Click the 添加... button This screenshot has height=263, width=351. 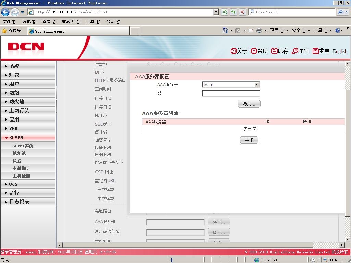click(x=249, y=104)
